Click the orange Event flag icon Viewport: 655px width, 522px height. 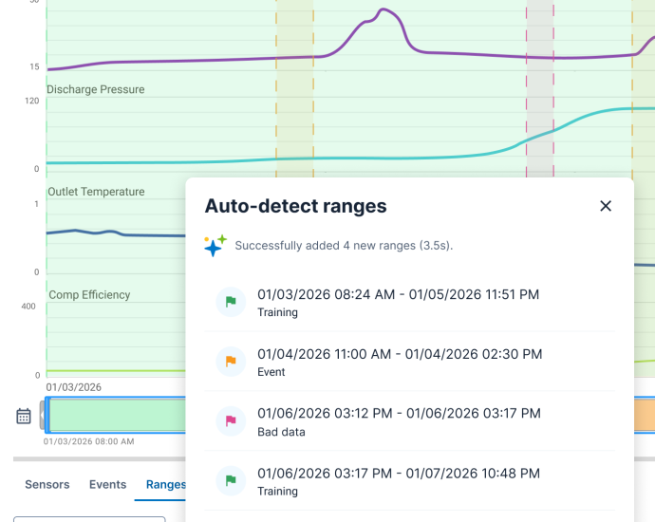point(231,362)
